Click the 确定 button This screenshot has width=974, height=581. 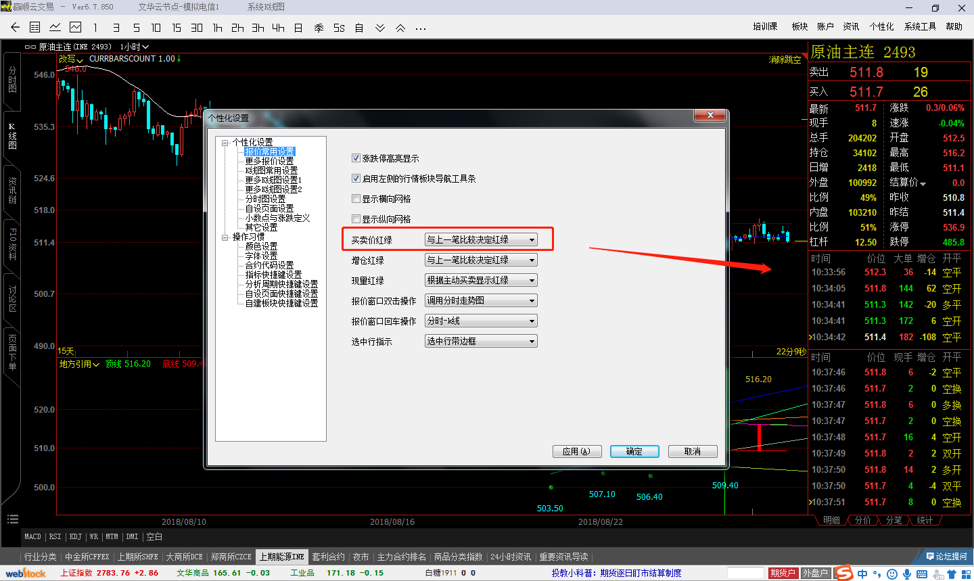point(634,451)
